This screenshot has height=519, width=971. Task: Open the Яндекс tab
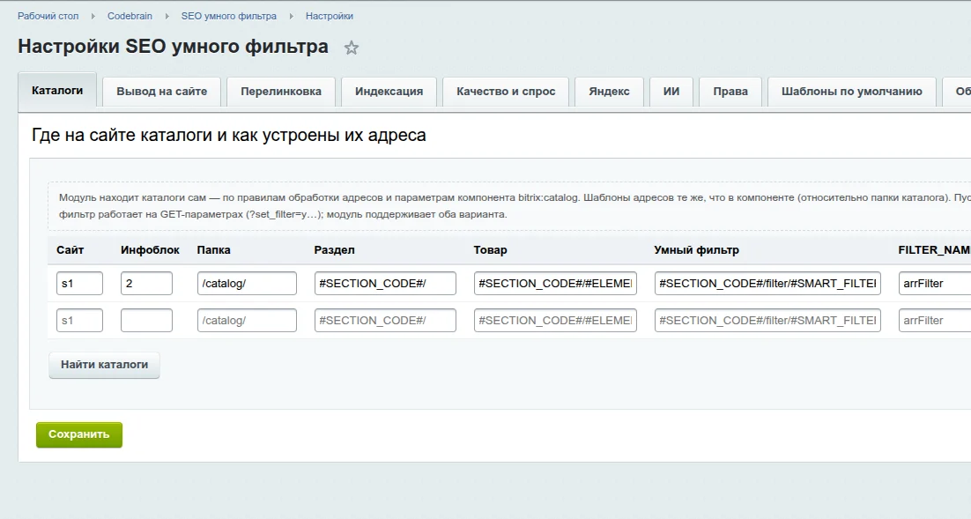(610, 92)
